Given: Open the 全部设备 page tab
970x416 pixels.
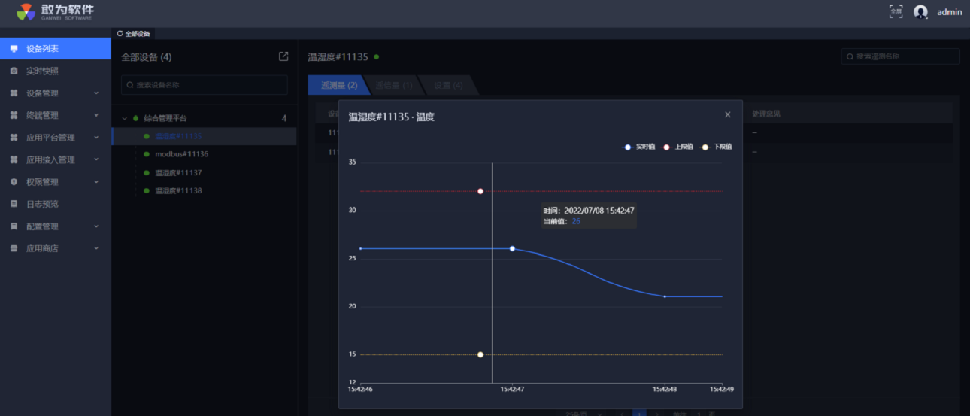Looking at the screenshot, I should click(x=134, y=34).
